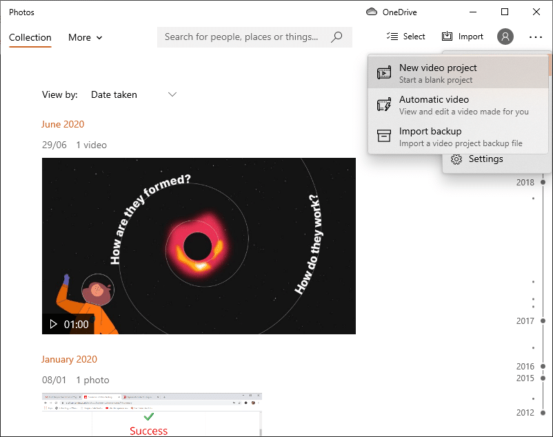Select the Import backup menu entry

point(458,136)
